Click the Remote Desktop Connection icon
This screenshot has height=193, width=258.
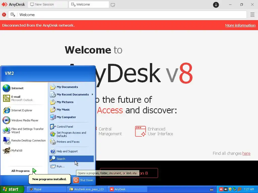(x=6, y=140)
